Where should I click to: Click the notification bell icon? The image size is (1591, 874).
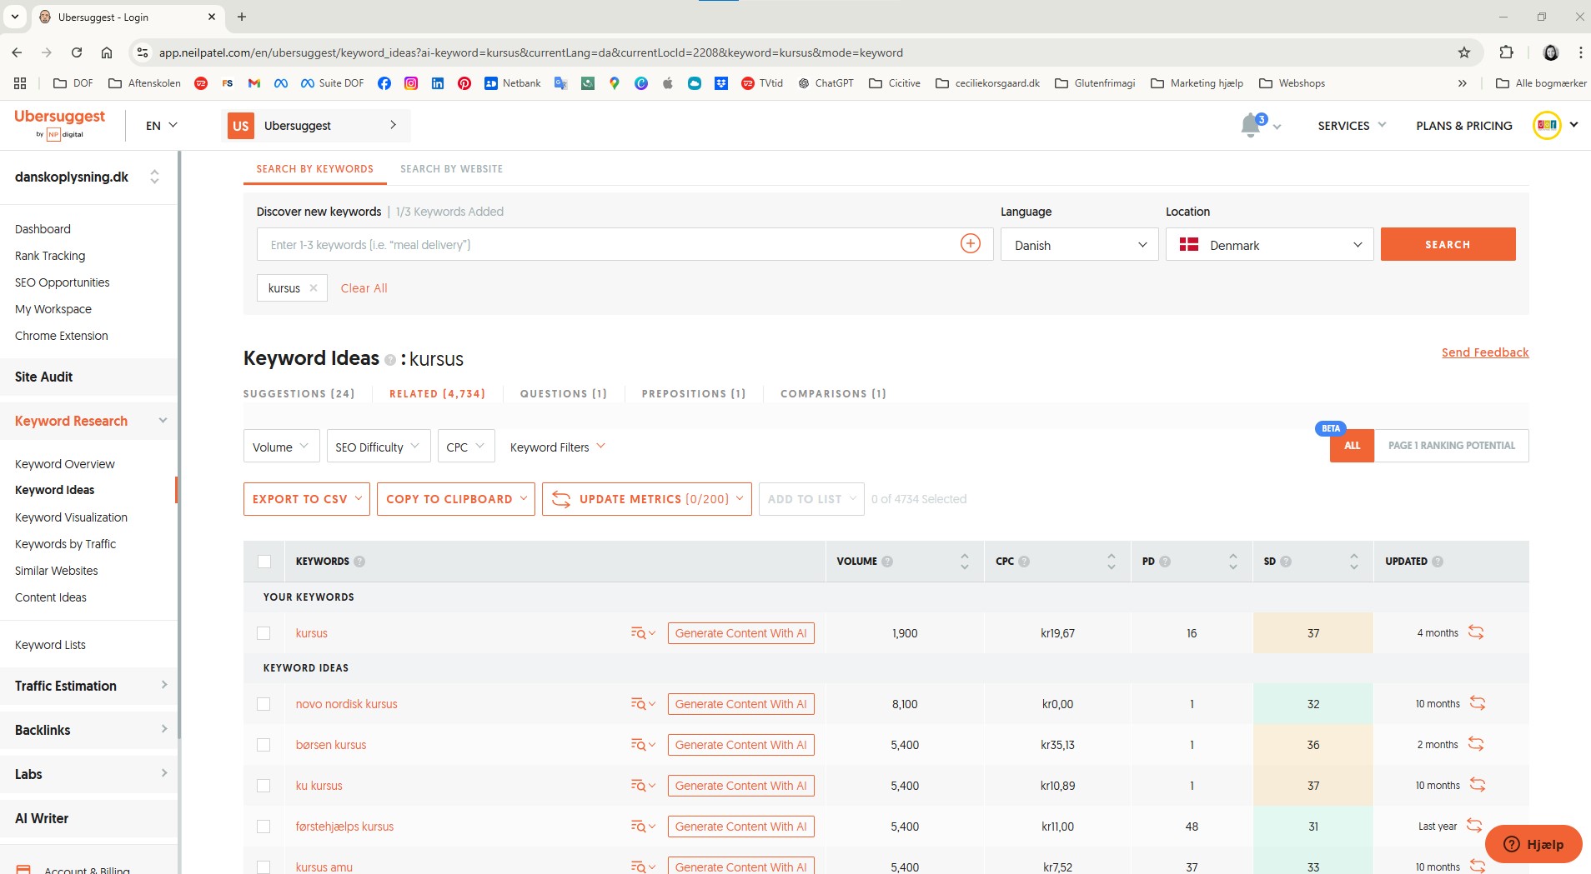click(x=1250, y=126)
